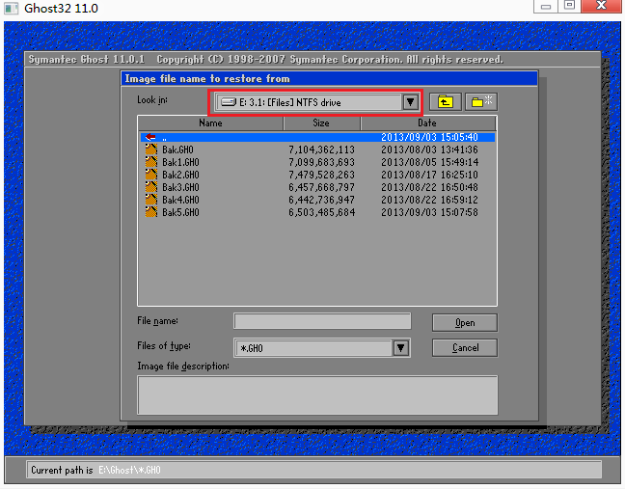625x489 pixels.
Task: Expand the Files of type dropdown arrow
Action: coord(401,348)
